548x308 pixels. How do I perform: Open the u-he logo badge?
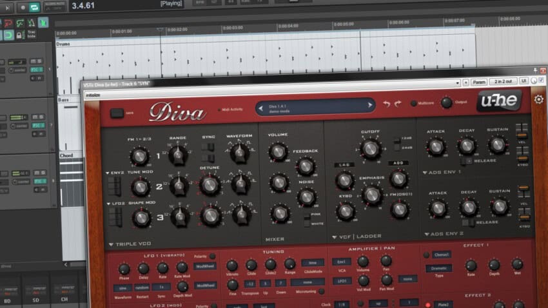click(x=500, y=101)
